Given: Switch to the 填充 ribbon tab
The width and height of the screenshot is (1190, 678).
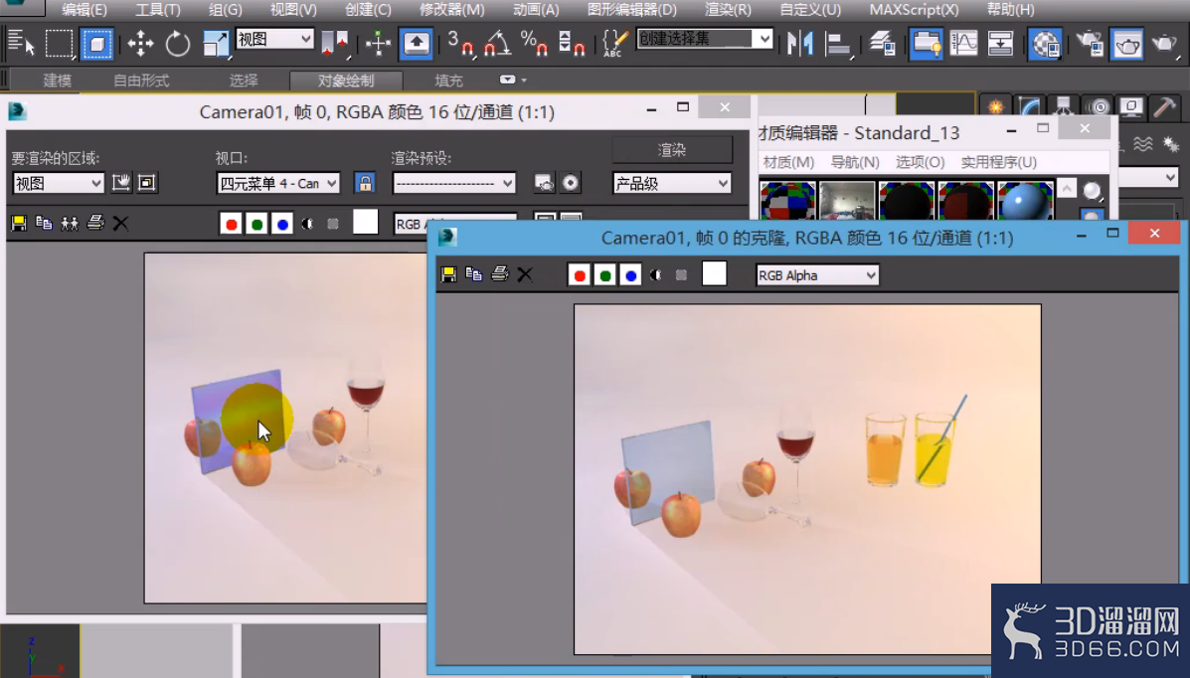Looking at the screenshot, I should tap(448, 81).
